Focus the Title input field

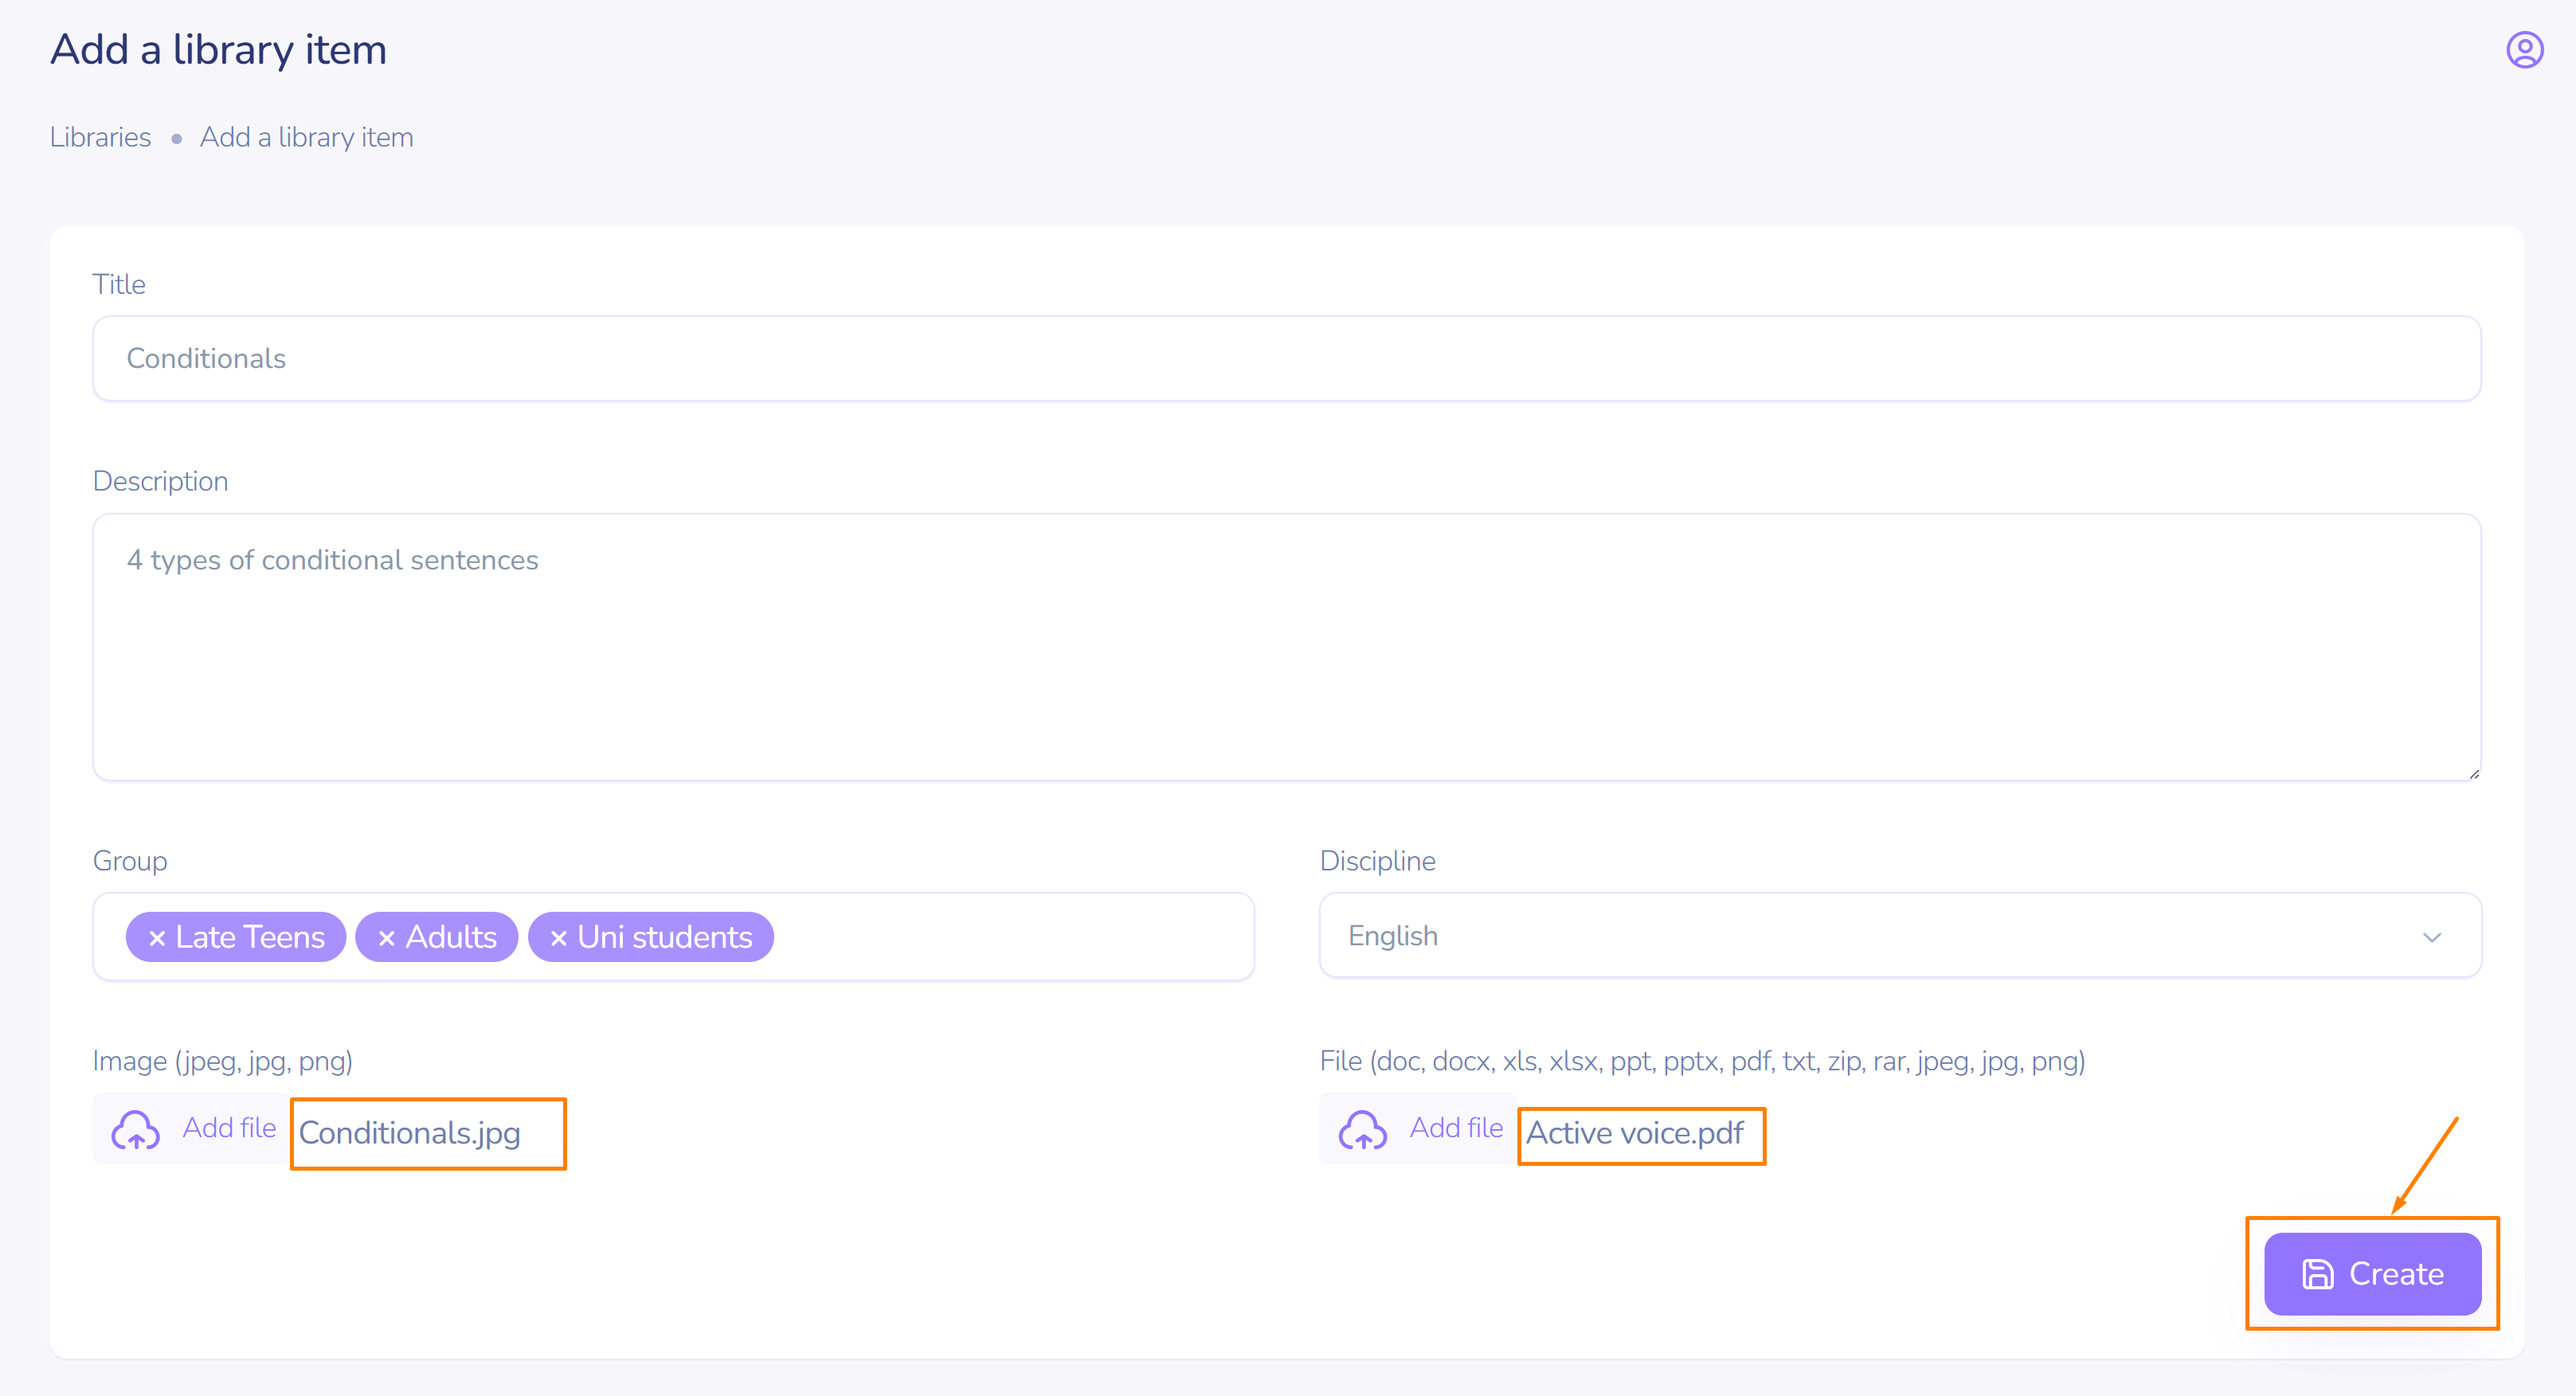tap(1286, 359)
